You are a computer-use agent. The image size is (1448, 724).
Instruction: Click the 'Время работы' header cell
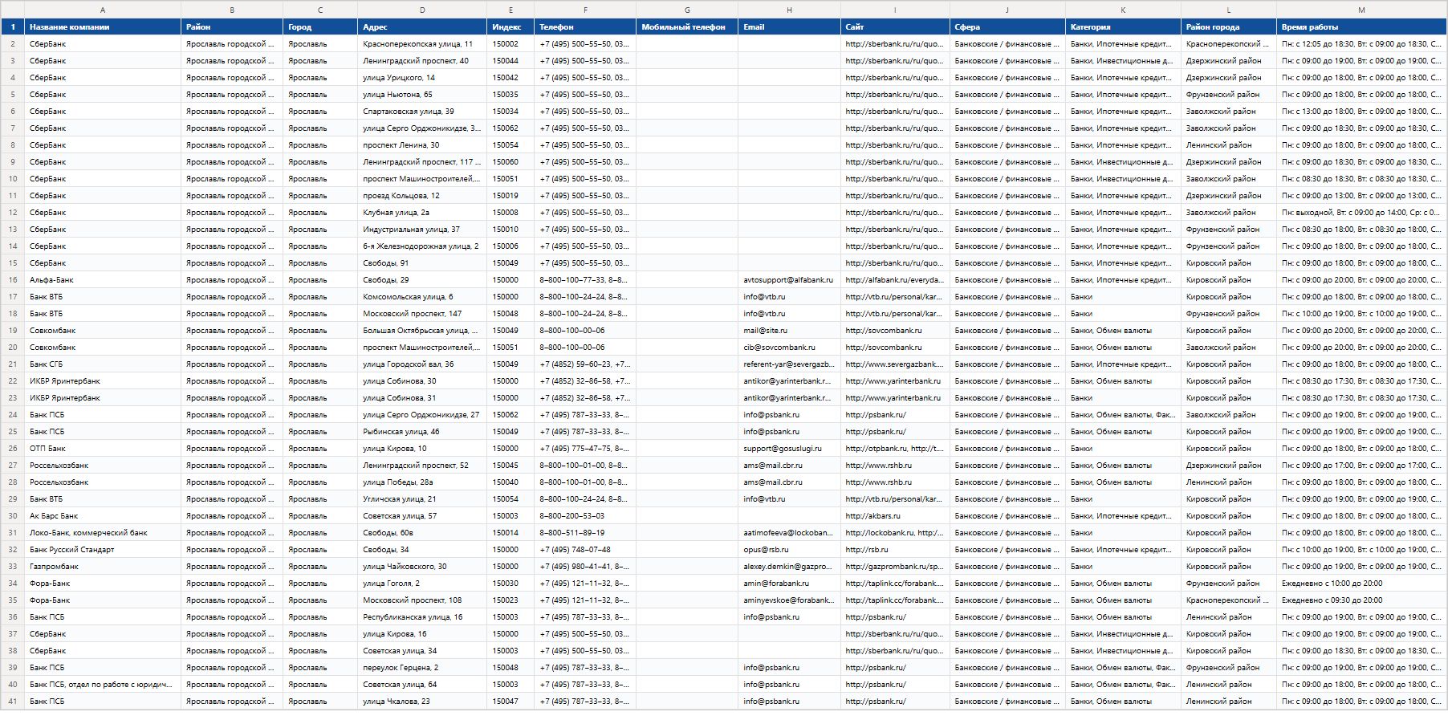point(1361,27)
